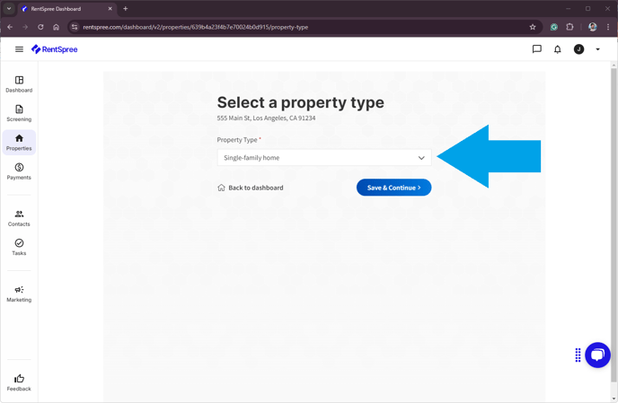618x403 pixels.
Task: Open Feedback in sidebar
Action: click(x=19, y=383)
